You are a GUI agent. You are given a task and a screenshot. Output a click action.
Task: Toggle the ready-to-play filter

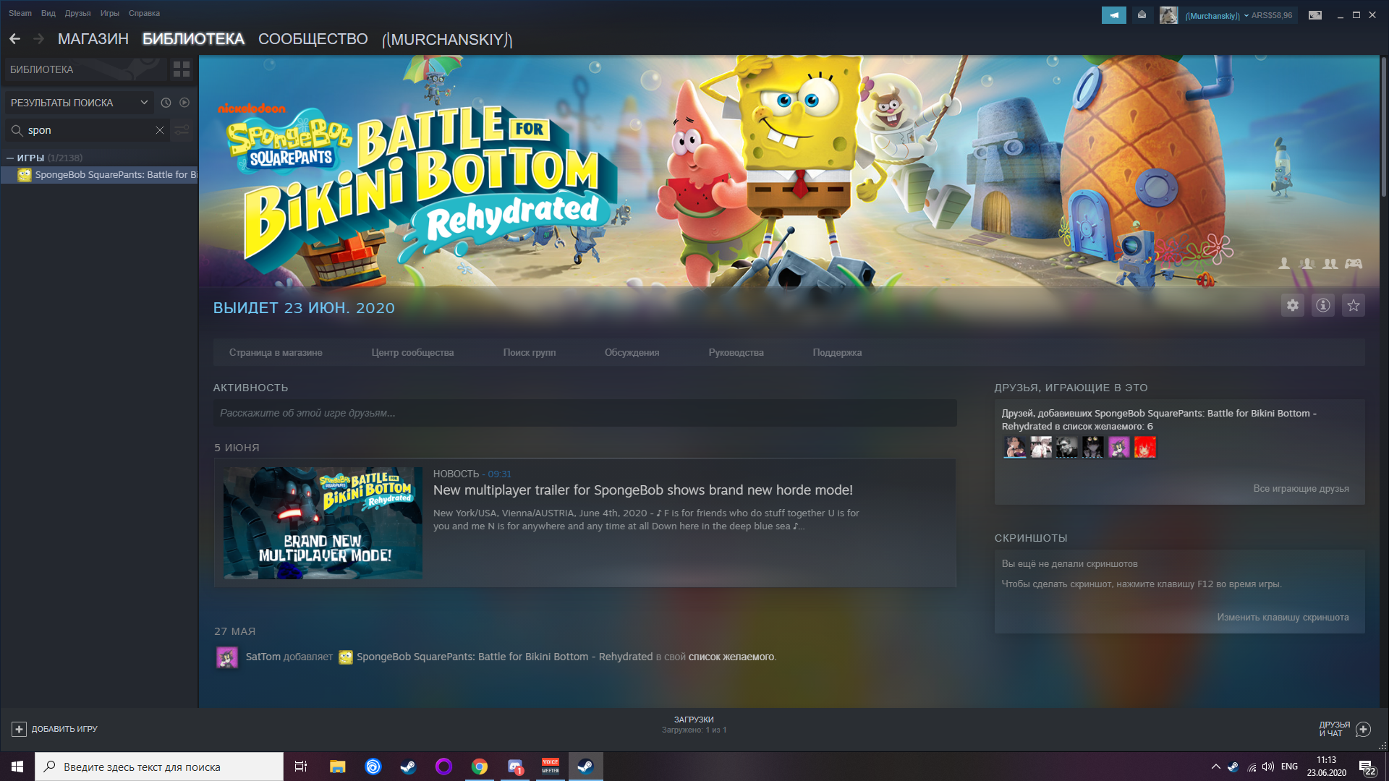point(184,103)
